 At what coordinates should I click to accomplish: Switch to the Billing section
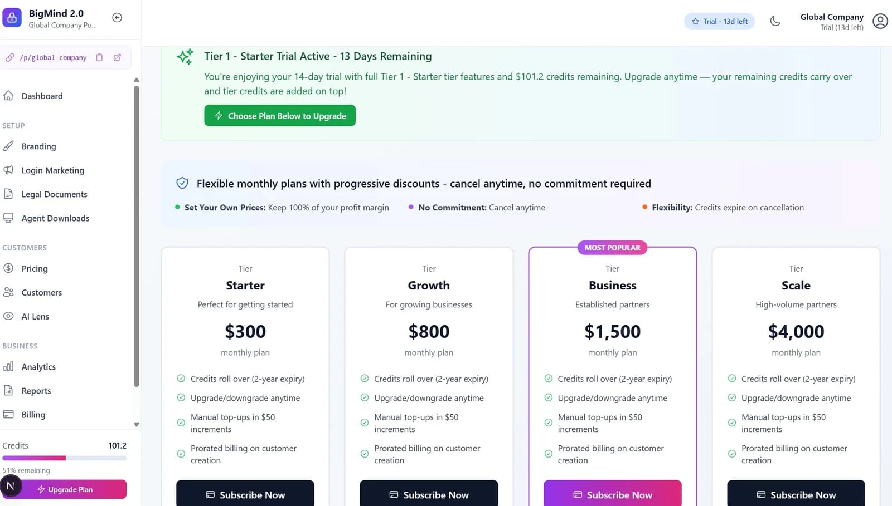(33, 415)
